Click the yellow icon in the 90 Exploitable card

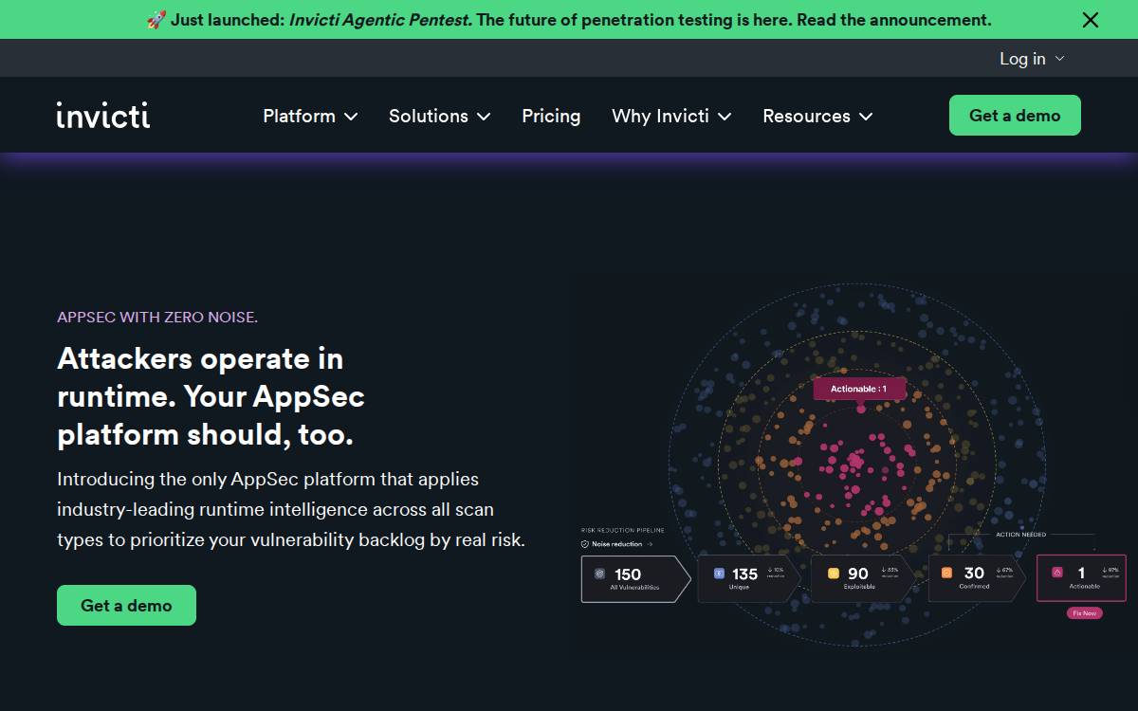click(x=833, y=574)
